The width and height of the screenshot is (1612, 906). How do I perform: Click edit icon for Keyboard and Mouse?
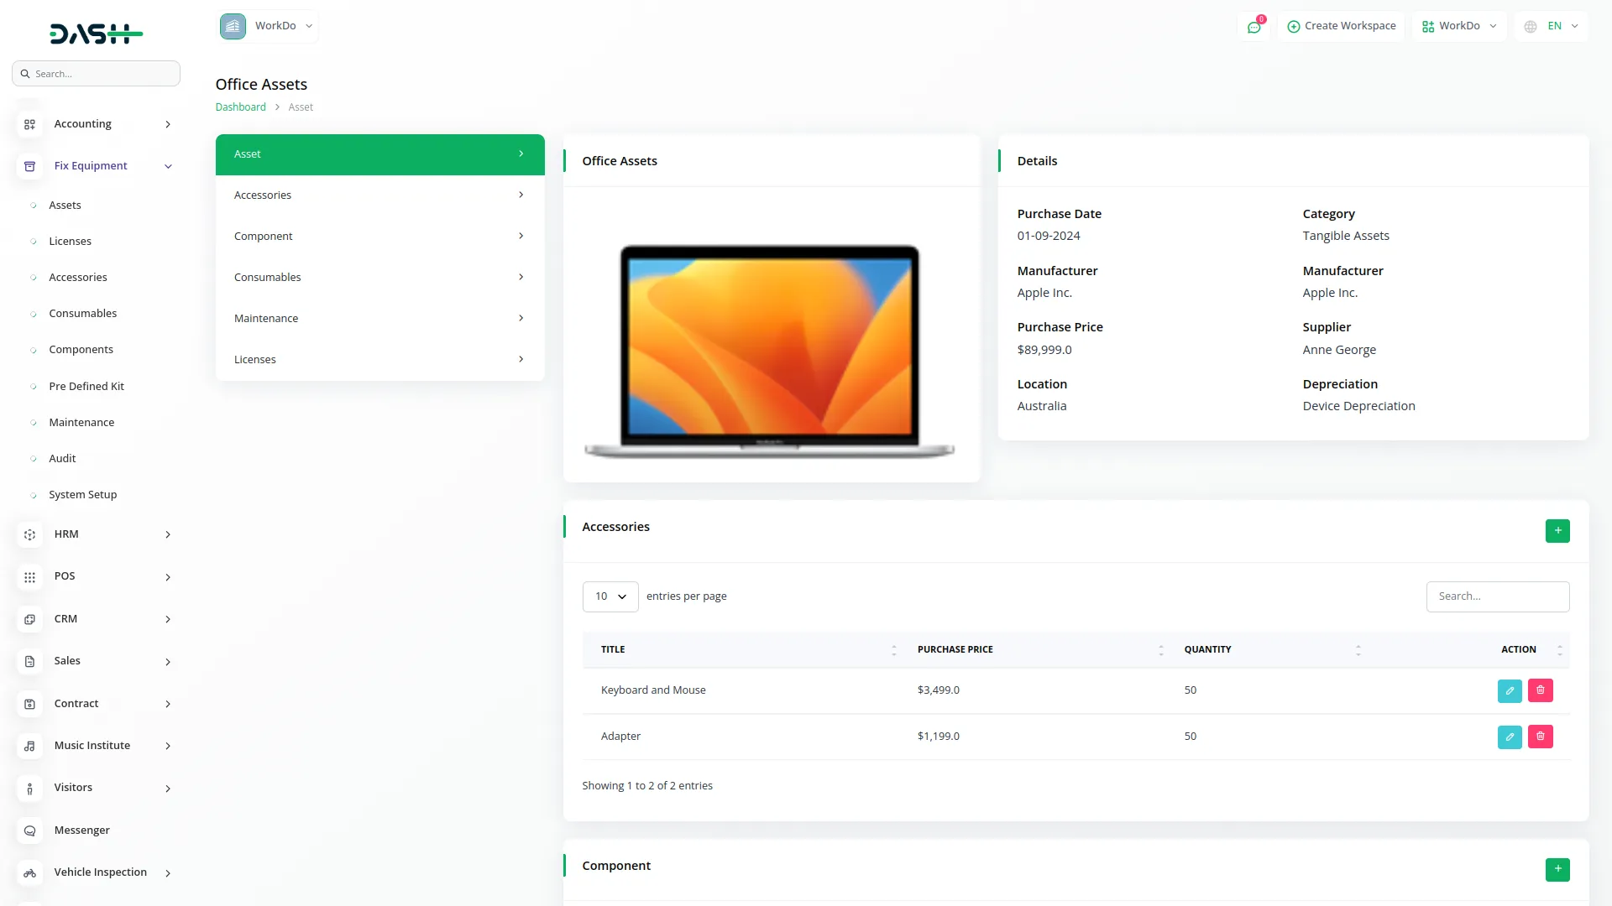point(1510,690)
